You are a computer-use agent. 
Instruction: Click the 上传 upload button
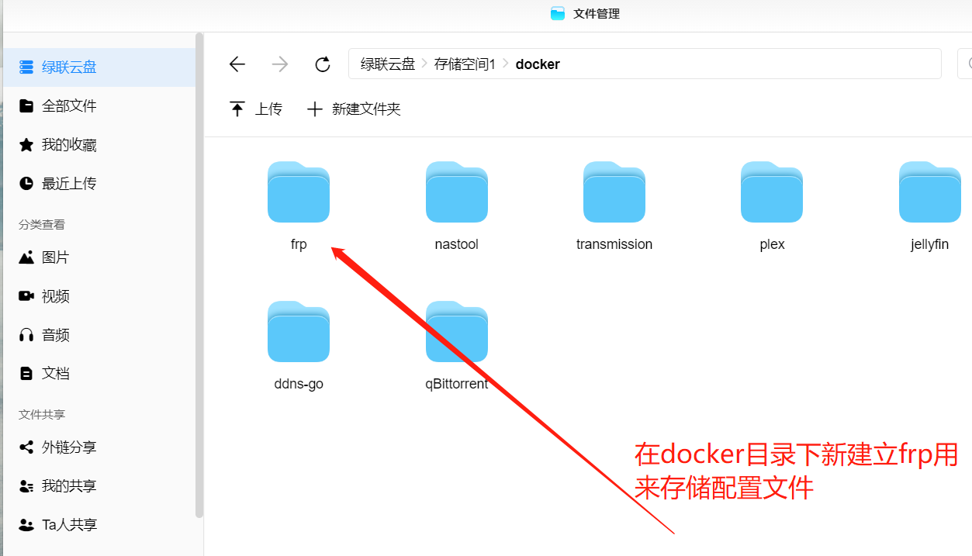click(x=256, y=109)
